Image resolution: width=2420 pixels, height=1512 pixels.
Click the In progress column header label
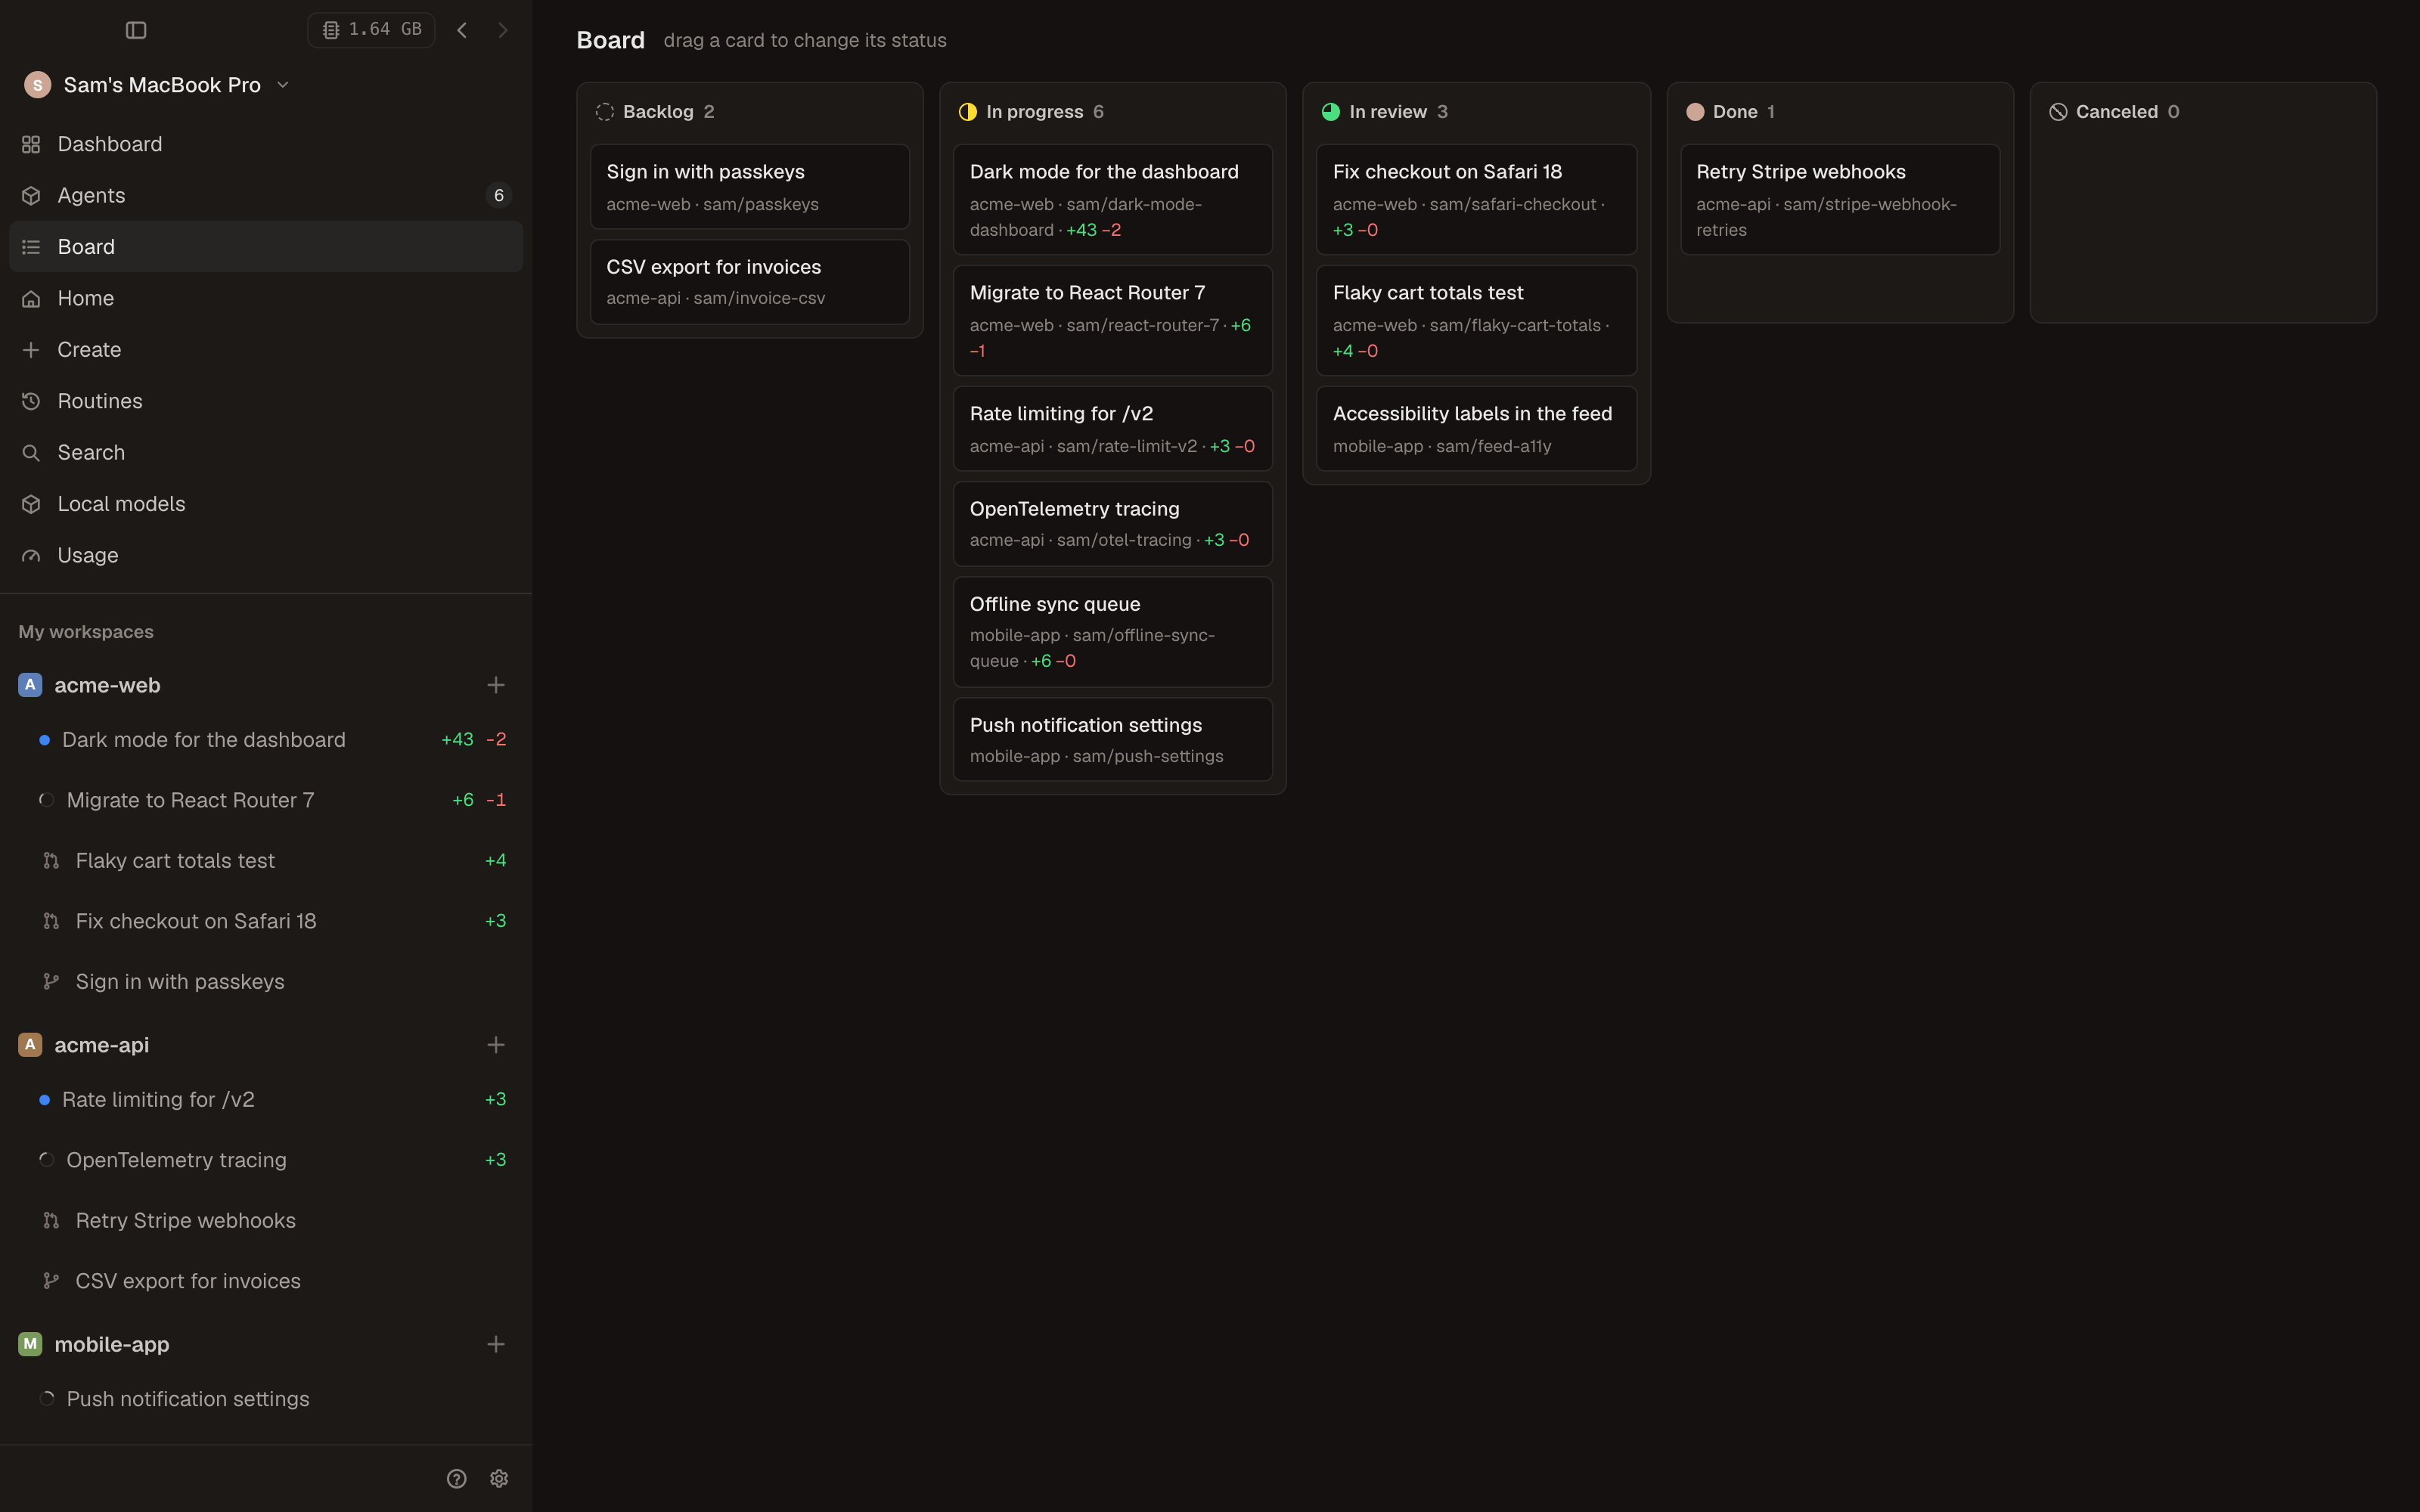pyautogui.click(x=1034, y=112)
